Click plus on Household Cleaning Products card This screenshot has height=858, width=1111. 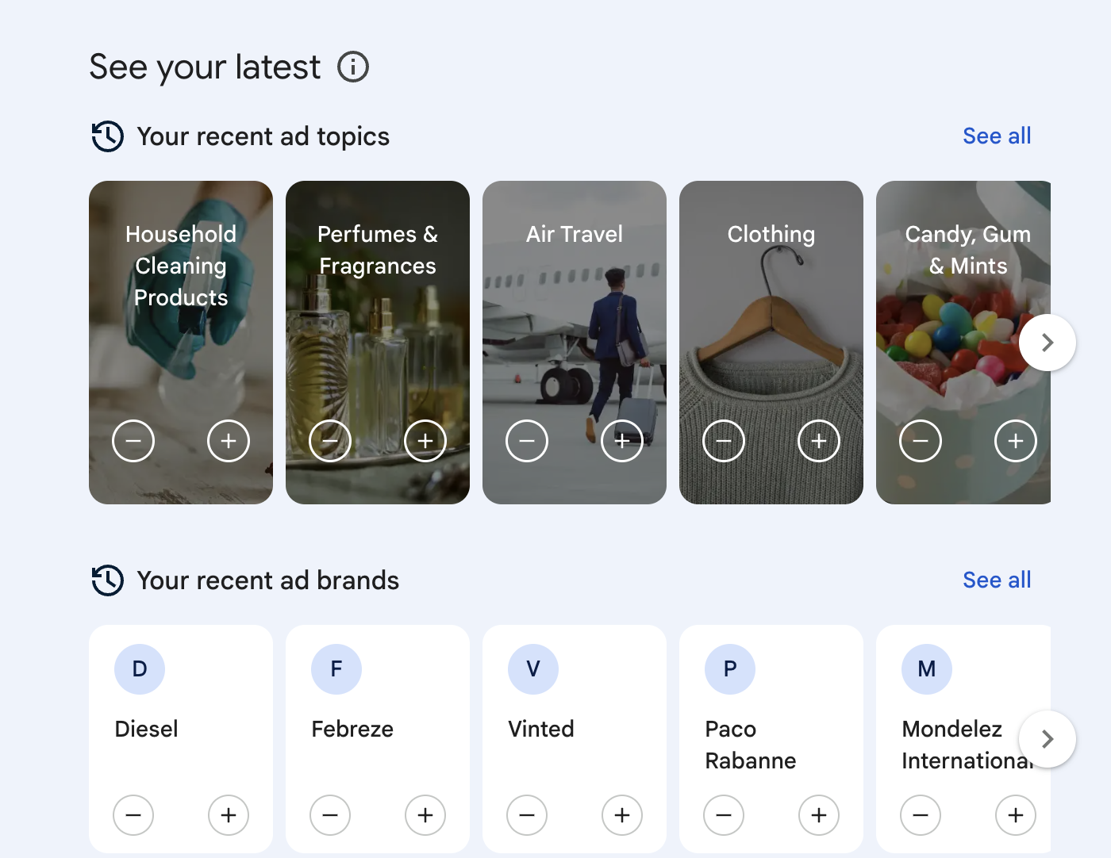[x=229, y=441]
